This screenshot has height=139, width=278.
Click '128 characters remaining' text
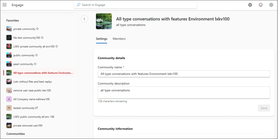tap(112, 102)
